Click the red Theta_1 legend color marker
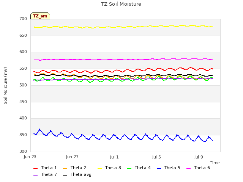The width and height of the screenshot is (243, 182). pyautogui.click(x=35, y=168)
